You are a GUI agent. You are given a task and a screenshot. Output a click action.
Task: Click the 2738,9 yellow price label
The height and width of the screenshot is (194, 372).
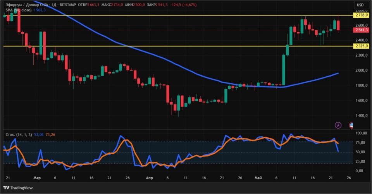pyautogui.click(x=361, y=15)
